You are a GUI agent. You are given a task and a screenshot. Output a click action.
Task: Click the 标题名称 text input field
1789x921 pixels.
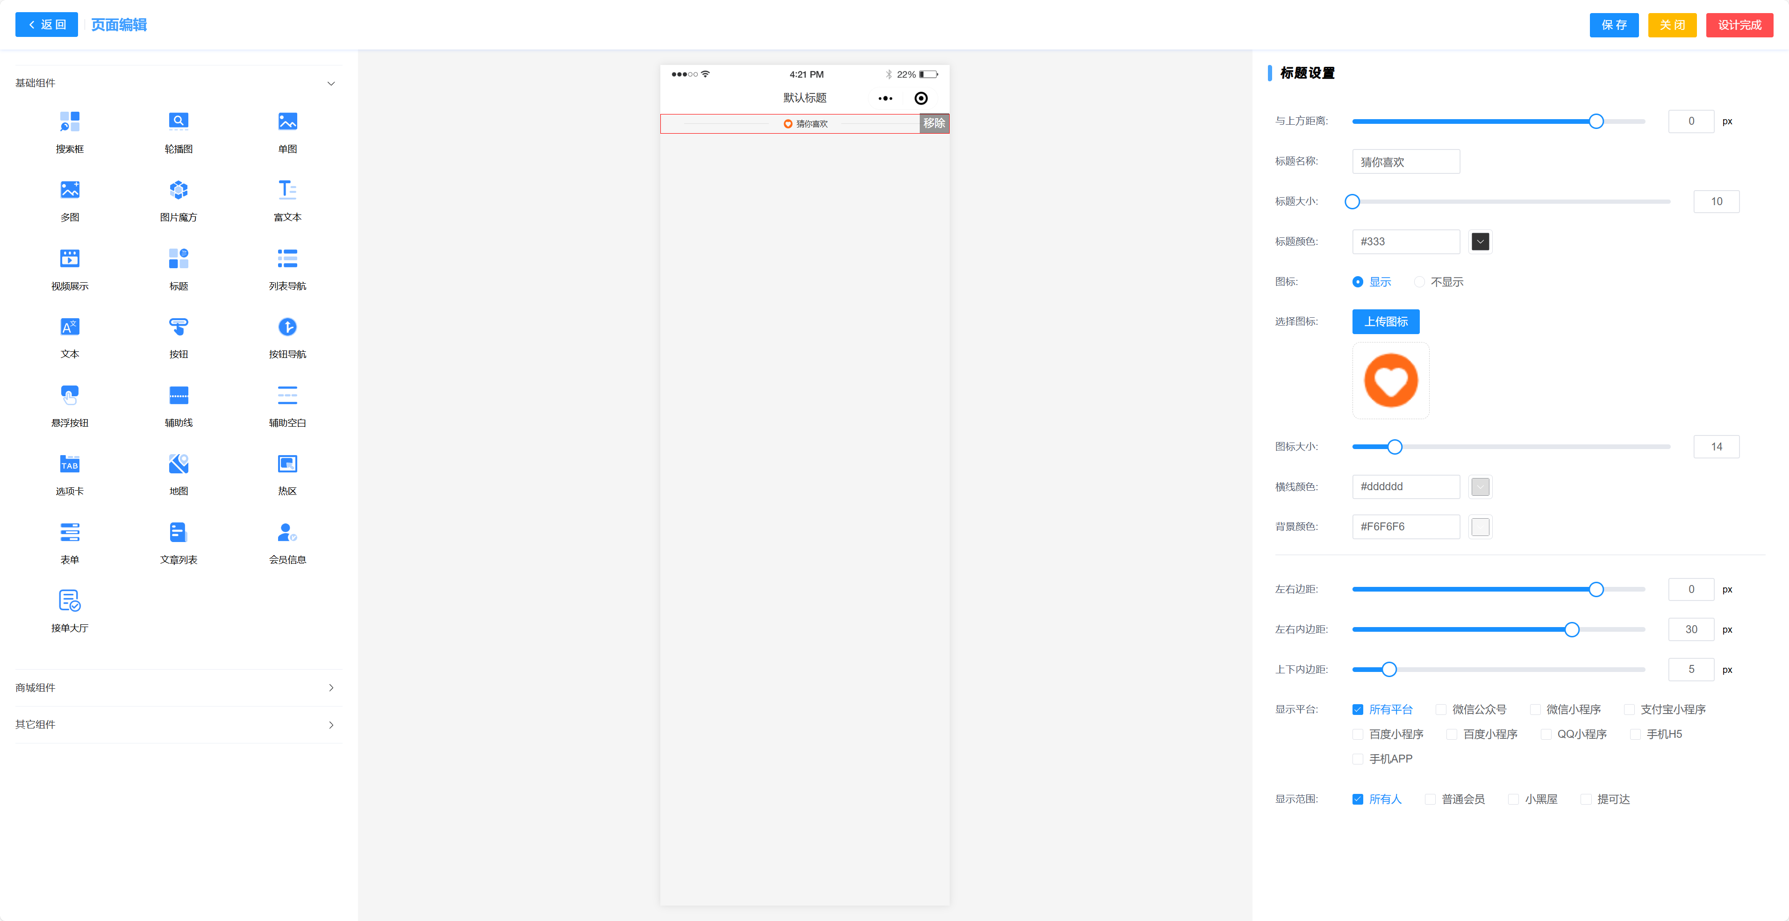[x=1406, y=162]
